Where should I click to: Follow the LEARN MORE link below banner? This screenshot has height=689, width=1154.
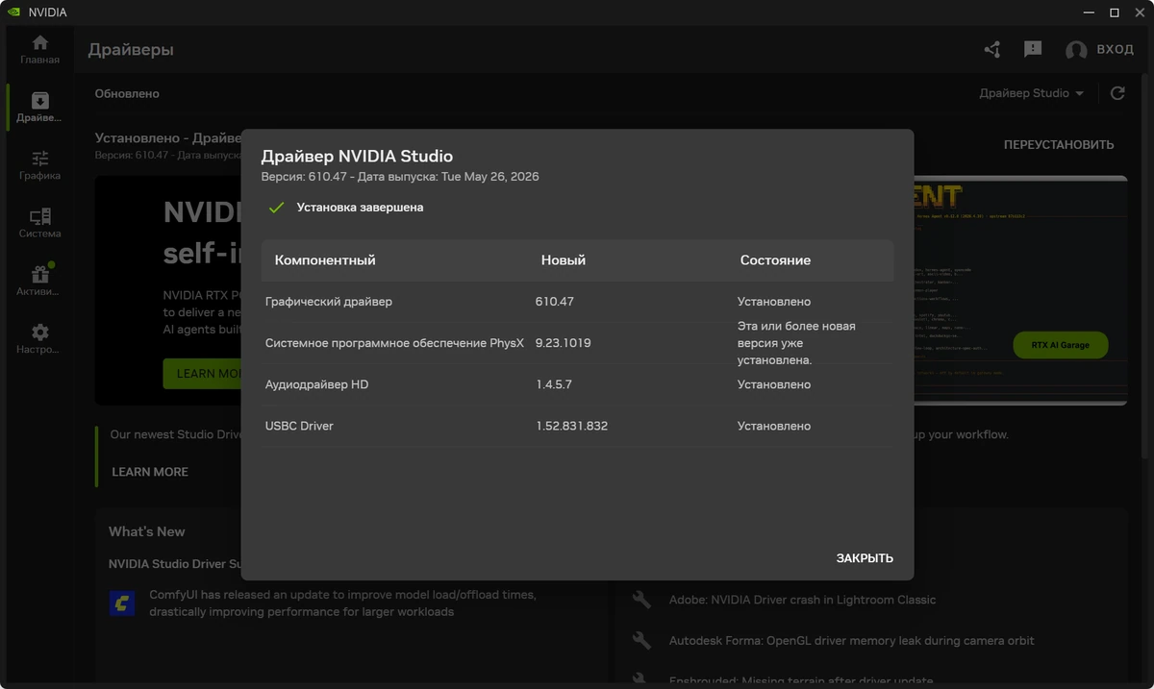[x=150, y=472]
